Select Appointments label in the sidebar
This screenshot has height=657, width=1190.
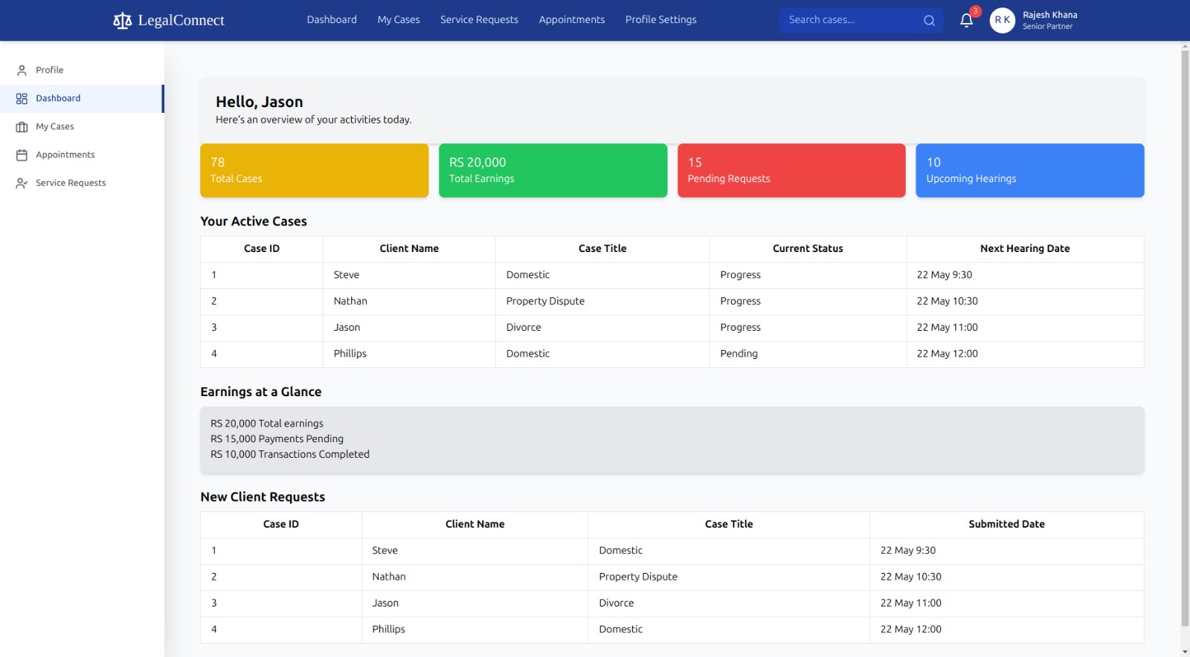tap(65, 155)
